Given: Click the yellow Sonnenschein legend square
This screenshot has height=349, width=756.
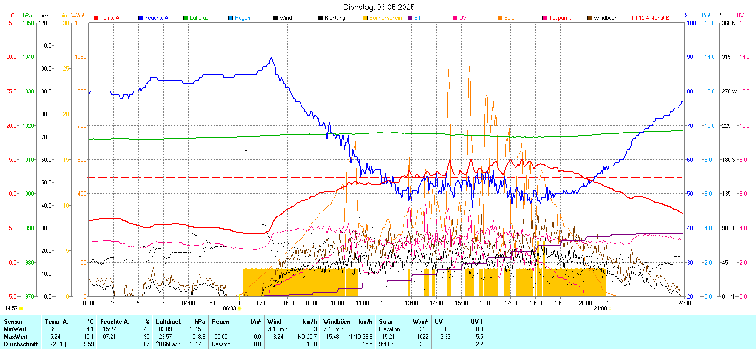Looking at the screenshot, I should [365, 18].
